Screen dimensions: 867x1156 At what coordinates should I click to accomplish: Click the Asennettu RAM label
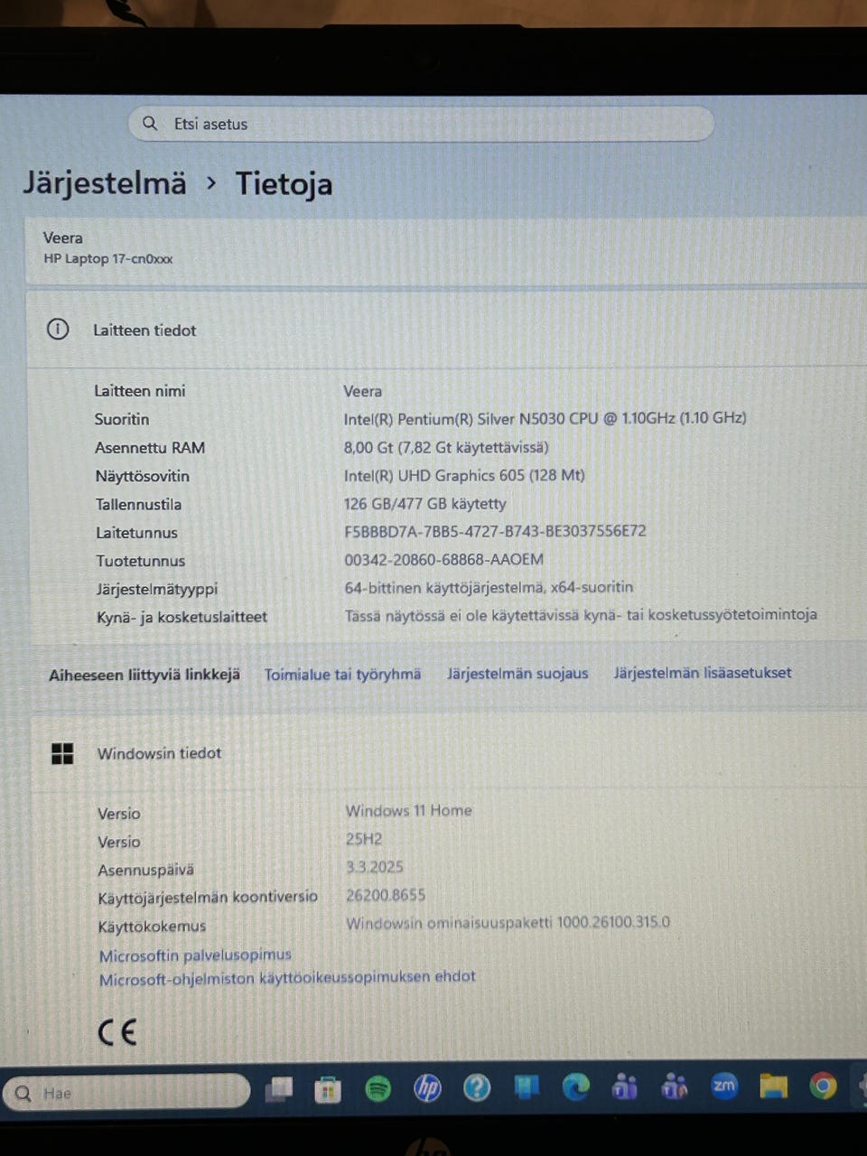(150, 447)
